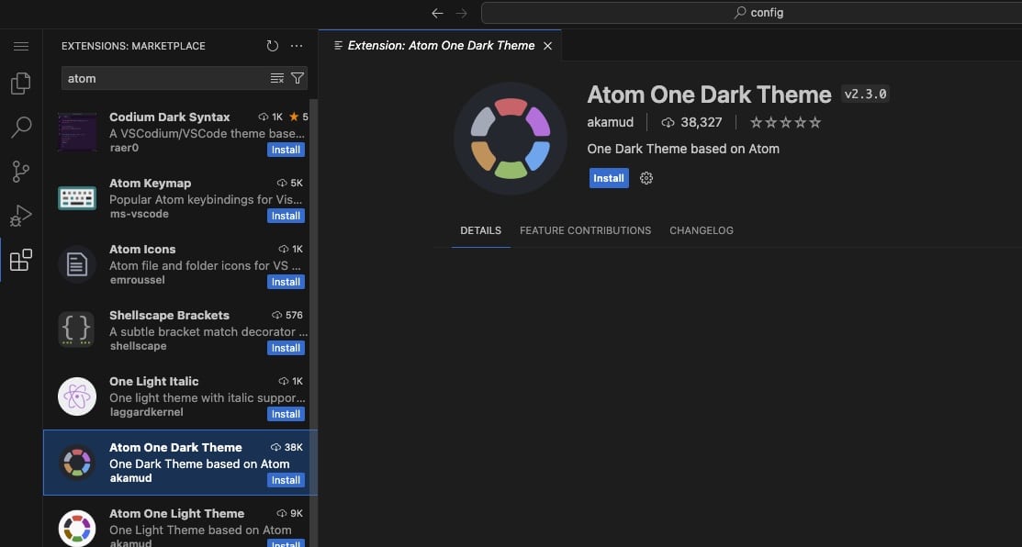
Task: Install the Atom Keymap extension
Action: coord(286,216)
